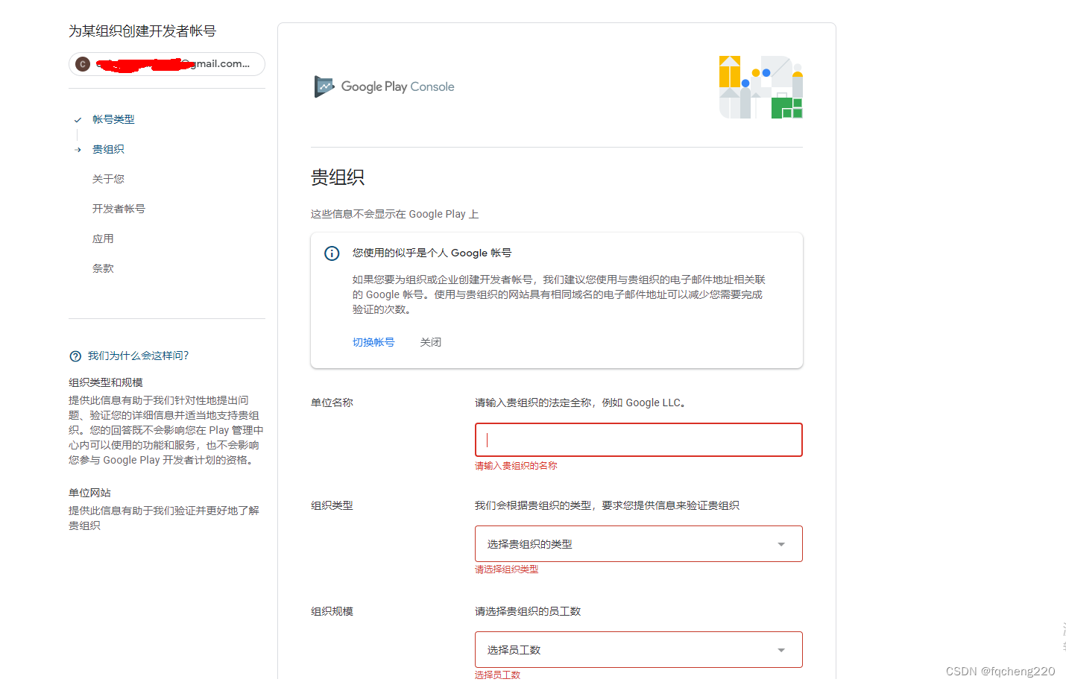The height and width of the screenshot is (685, 1066).
Task: Select the 应用 step in sidebar
Action: click(x=103, y=238)
